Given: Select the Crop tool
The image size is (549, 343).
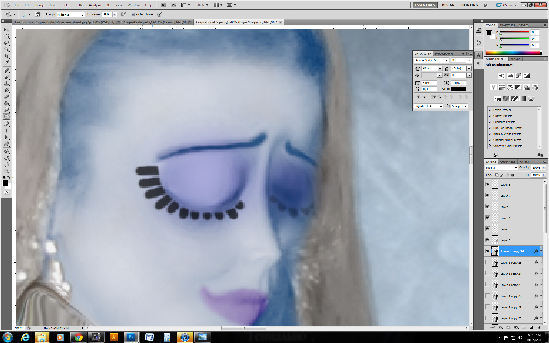Looking at the screenshot, I should pos(7,56).
